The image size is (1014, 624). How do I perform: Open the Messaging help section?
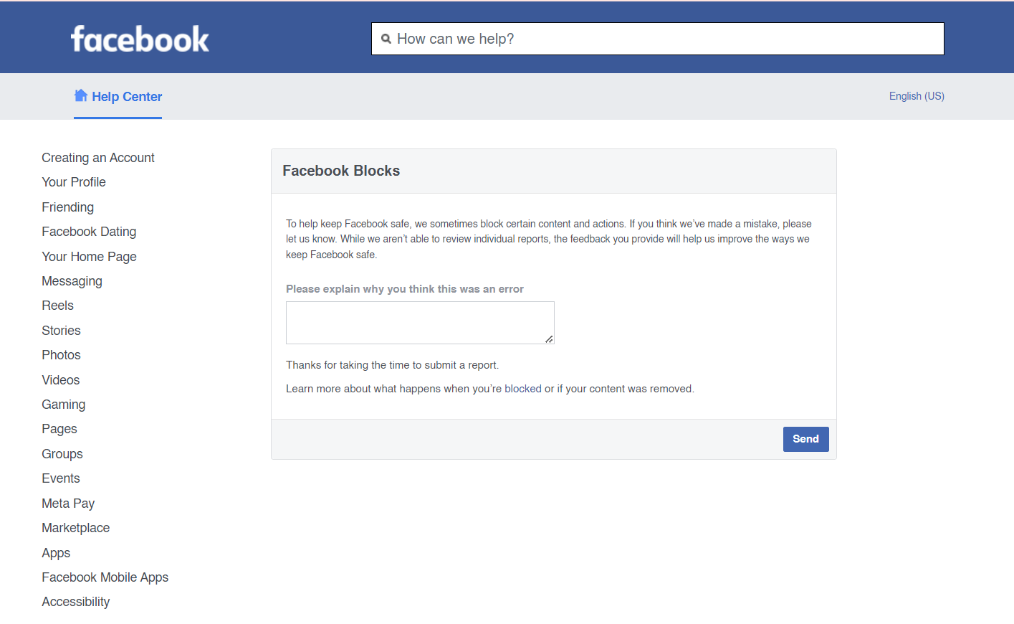[x=72, y=281]
